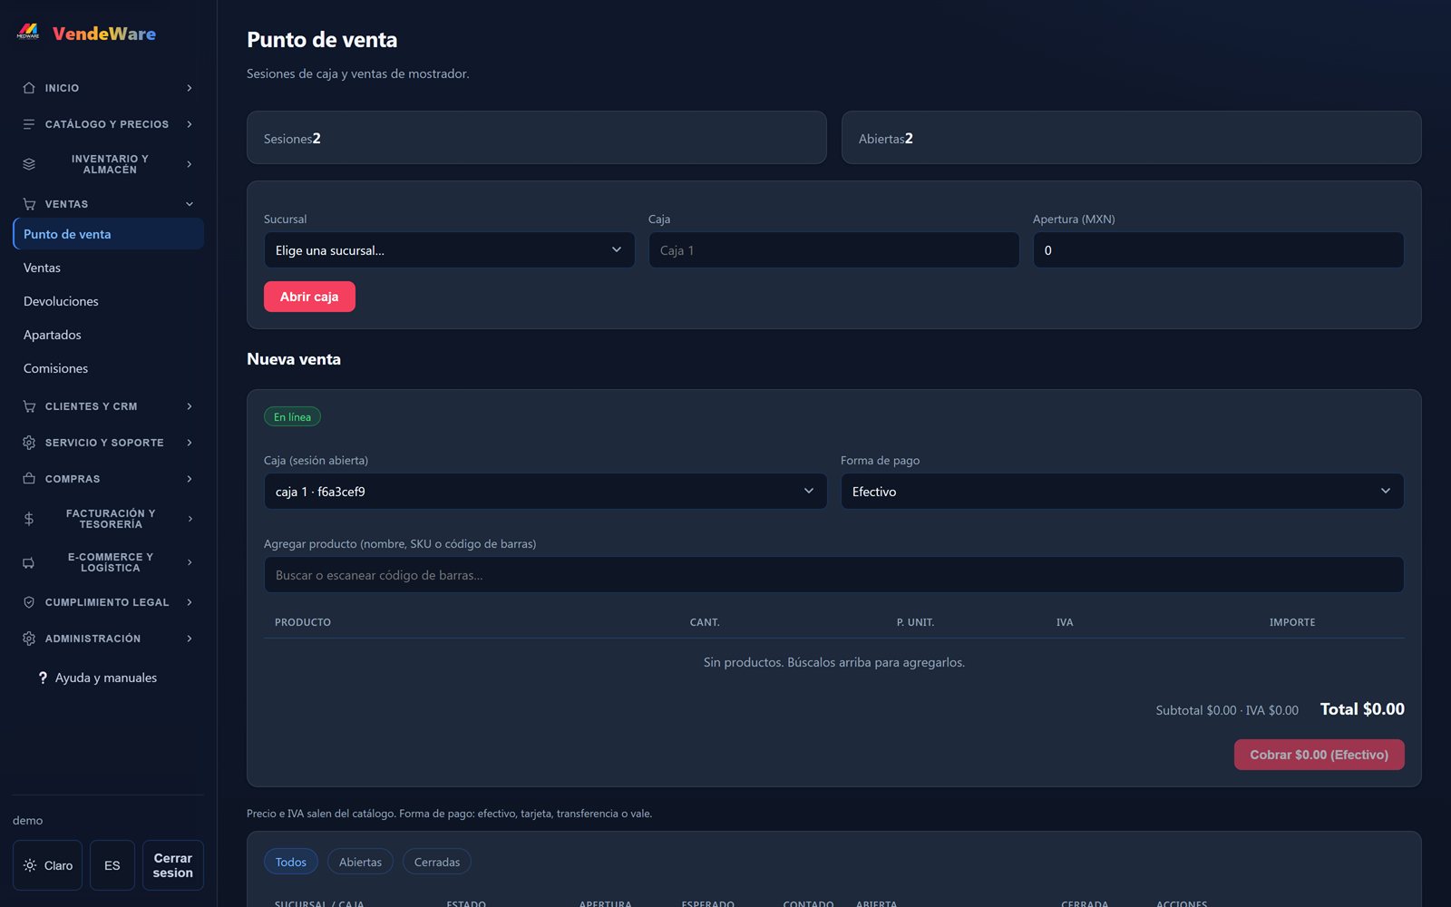Click the Servicio y Soporte gear icon

point(29,443)
